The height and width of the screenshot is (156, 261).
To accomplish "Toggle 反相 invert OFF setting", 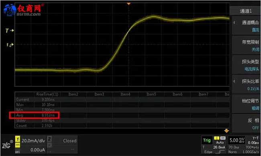I will (x=246, y=124).
